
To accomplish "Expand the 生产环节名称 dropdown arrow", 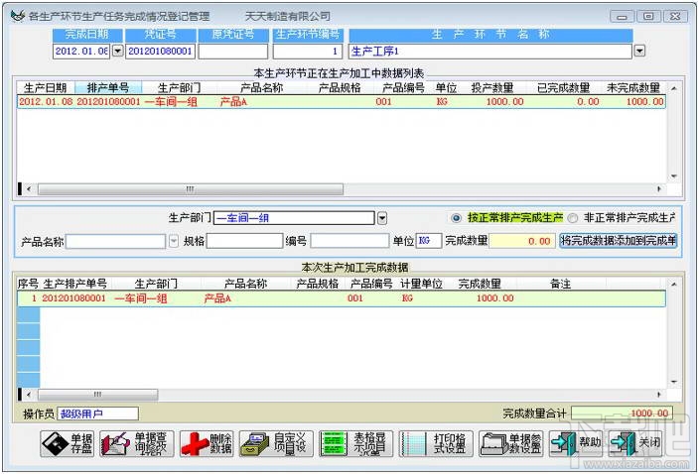I will pyautogui.click(x=639, y=51).
